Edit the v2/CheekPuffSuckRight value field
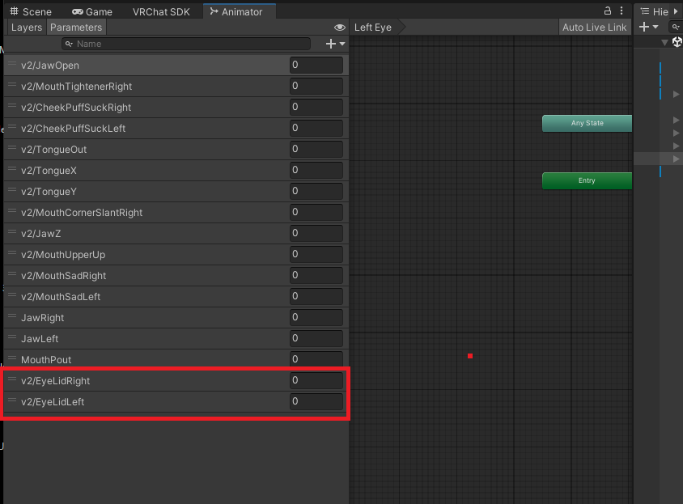Image resolution: width=683 pixels, height=504 pixels. pyautogui.click(x=316, y=107)
